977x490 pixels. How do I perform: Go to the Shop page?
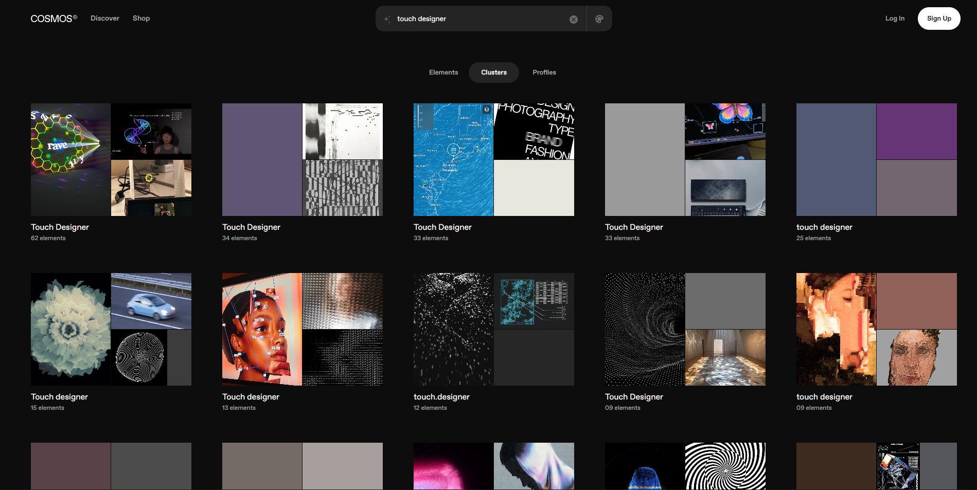click(141, 19)
